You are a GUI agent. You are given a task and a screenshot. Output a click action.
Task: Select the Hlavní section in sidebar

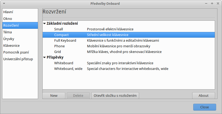(20, 12)
